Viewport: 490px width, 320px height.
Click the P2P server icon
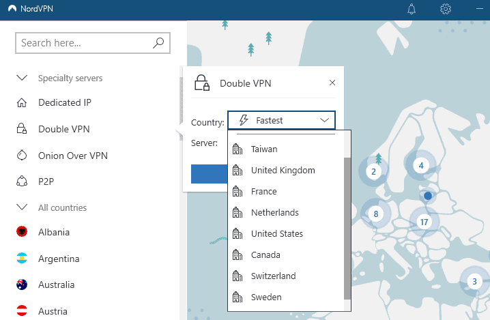point(22,181)
